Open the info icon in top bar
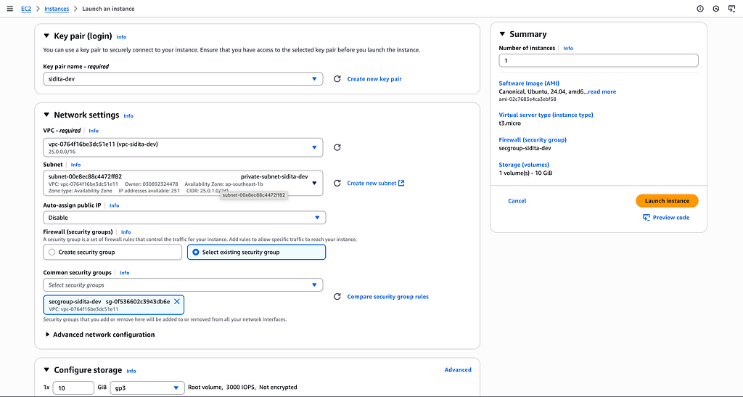743x397 pixels. click(700, 9)
